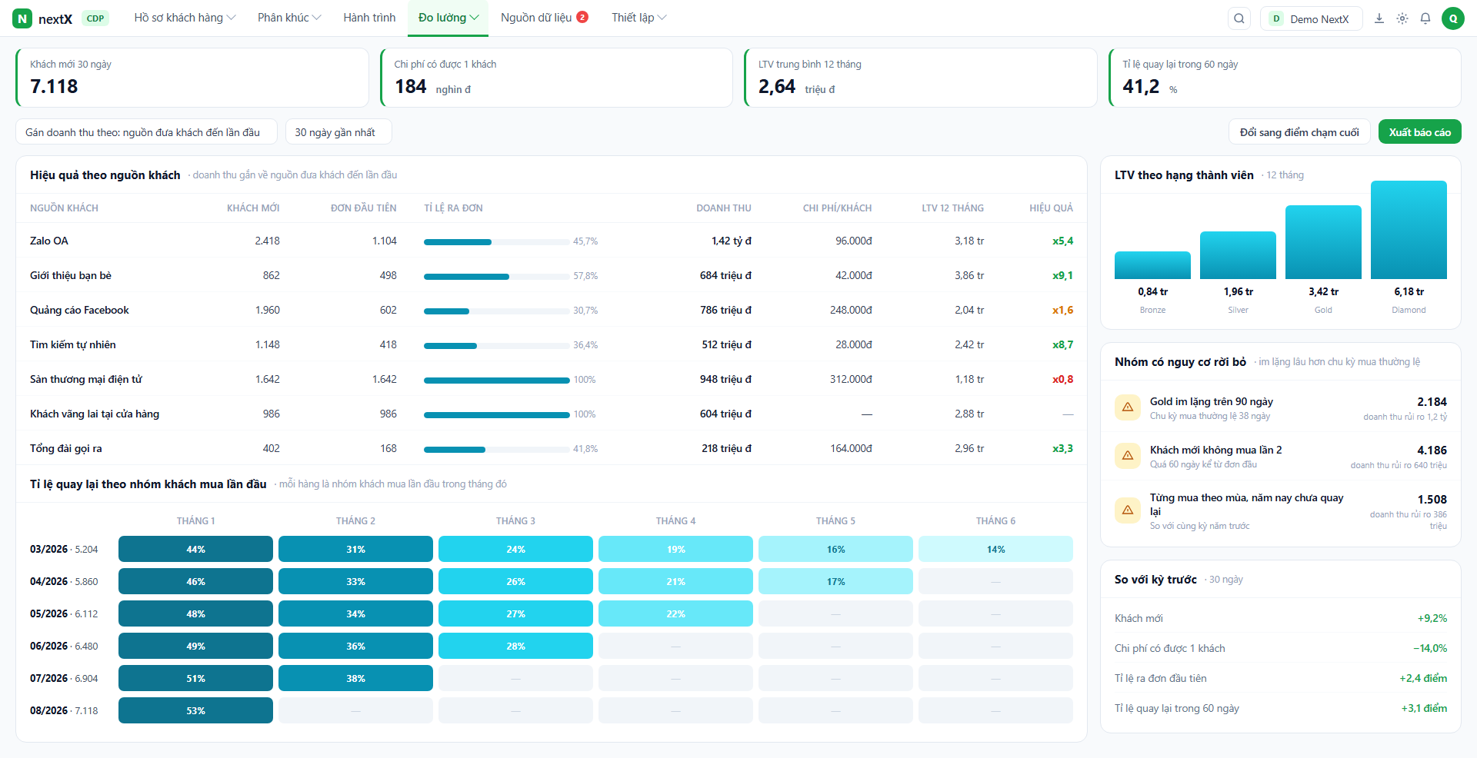Click Gán doanh thu theo attribution button
Screen dimensions: 1477x758
point(146,132)
